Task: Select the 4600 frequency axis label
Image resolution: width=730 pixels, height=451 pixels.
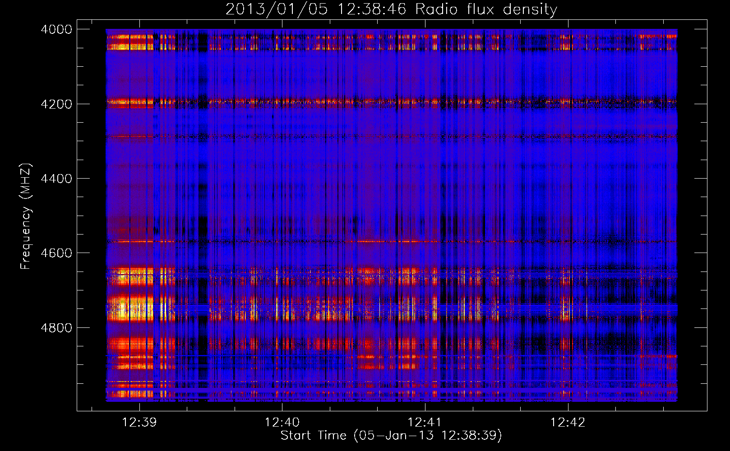Action: (56, 253)
